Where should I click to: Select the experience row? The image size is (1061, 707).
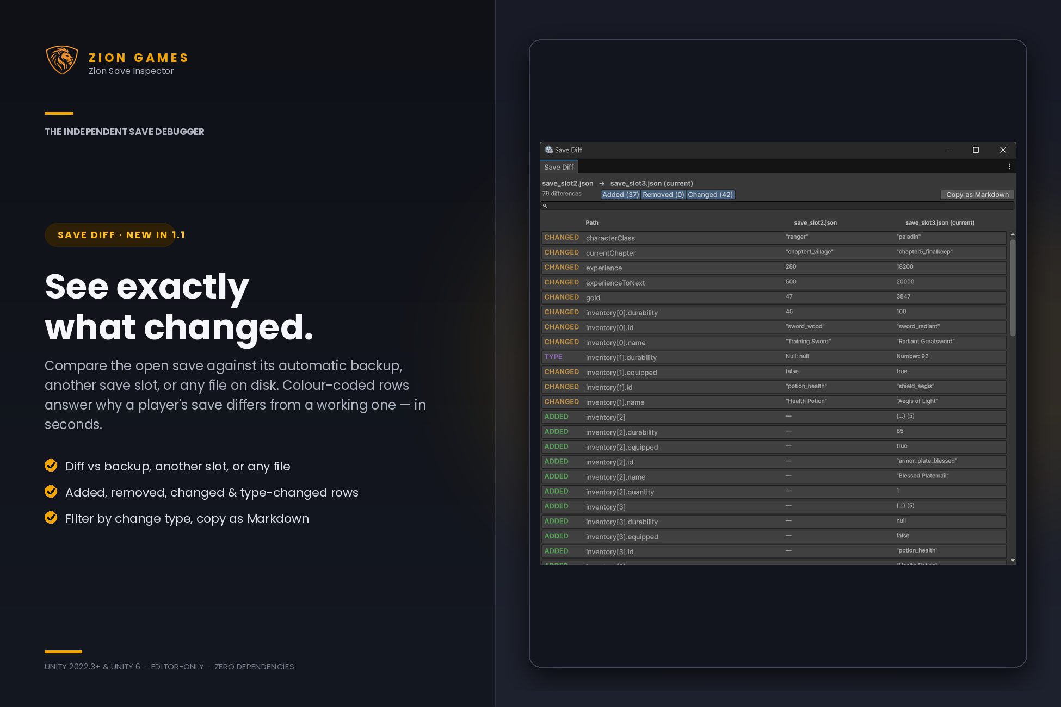point(774,268)
